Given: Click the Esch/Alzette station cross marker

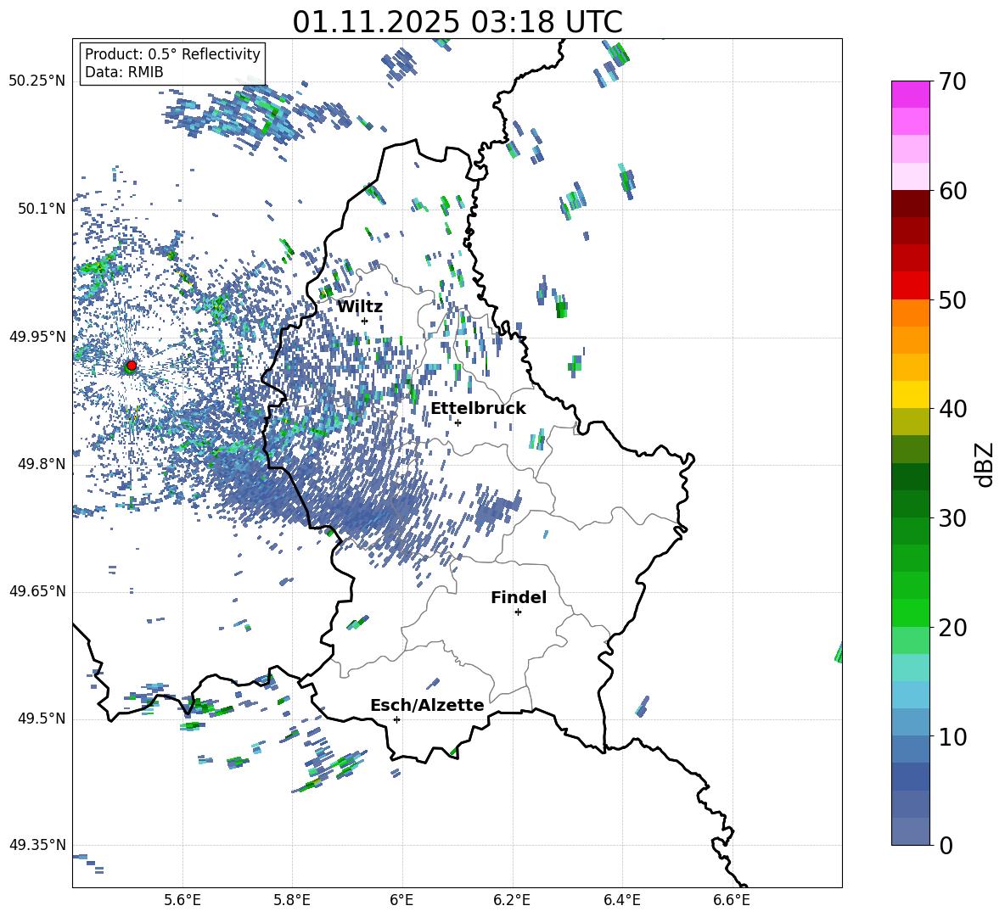Looking at the screenshot, I should (396, 719).
